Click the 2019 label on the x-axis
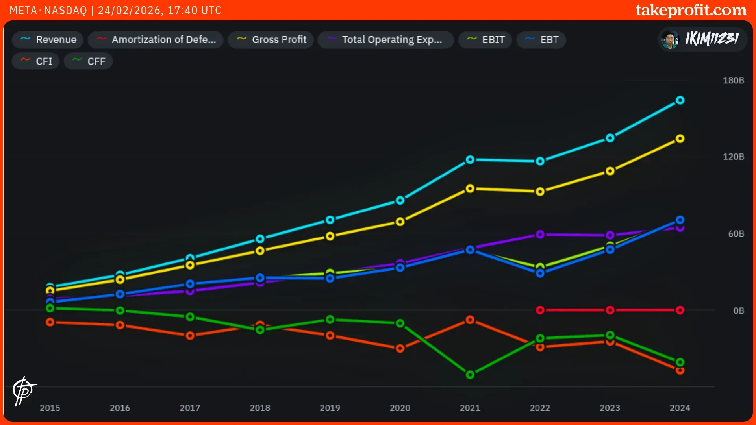 [x=330, y=408]
